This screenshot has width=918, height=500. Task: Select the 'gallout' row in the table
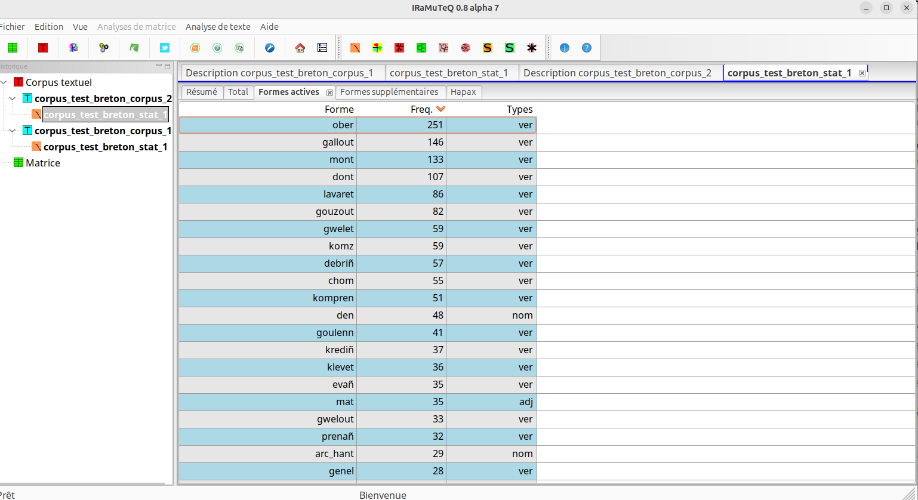point(358,142)
